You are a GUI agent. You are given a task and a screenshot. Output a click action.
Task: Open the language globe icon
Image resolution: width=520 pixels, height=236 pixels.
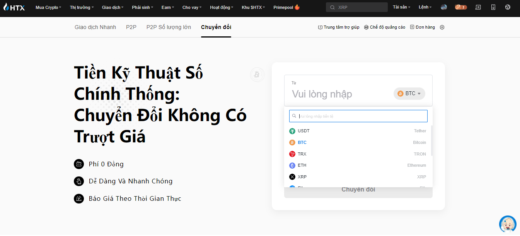point(508,7)
